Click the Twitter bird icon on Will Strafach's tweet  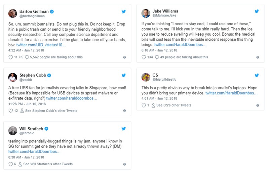click(124, 129)
